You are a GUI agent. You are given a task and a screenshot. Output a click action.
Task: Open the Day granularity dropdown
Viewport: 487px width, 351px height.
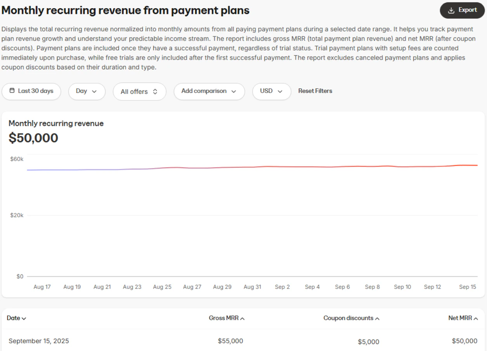(87, 91)
